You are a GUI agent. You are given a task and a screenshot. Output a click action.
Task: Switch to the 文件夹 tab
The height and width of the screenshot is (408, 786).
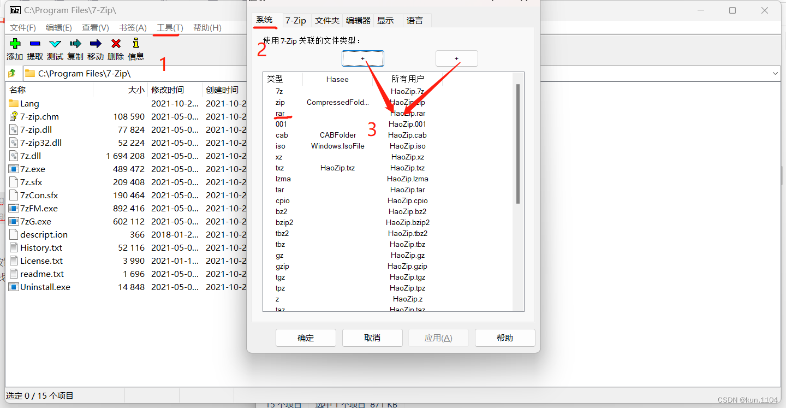[x=327, y=20]
